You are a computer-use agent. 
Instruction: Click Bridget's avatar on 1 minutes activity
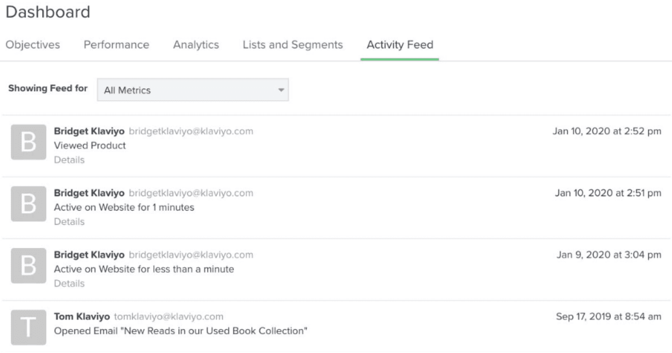pyautogui.click(x=28, y=204)
